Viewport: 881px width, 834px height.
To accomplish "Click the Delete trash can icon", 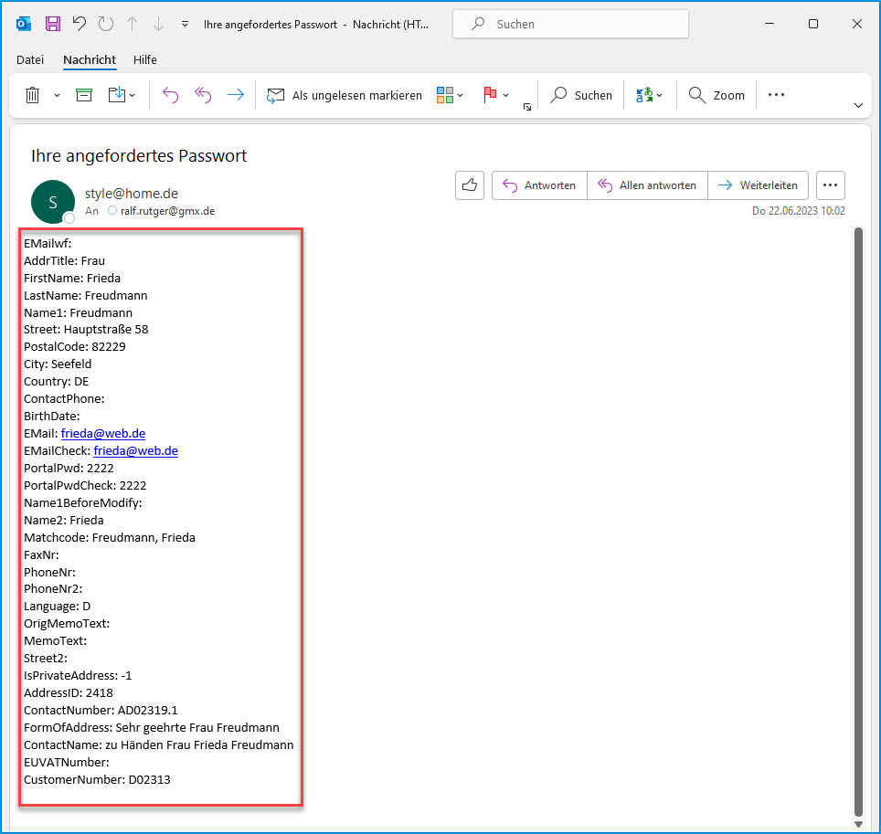I will click(32, 95).
